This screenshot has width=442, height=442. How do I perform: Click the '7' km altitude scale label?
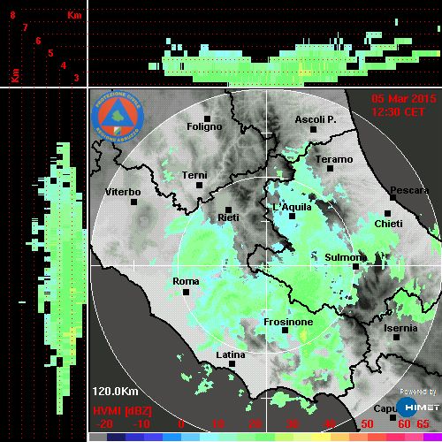[x=26, y=27]
